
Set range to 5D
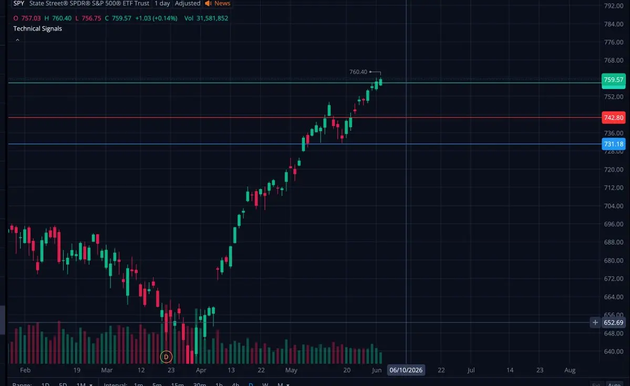coord(63,384)
